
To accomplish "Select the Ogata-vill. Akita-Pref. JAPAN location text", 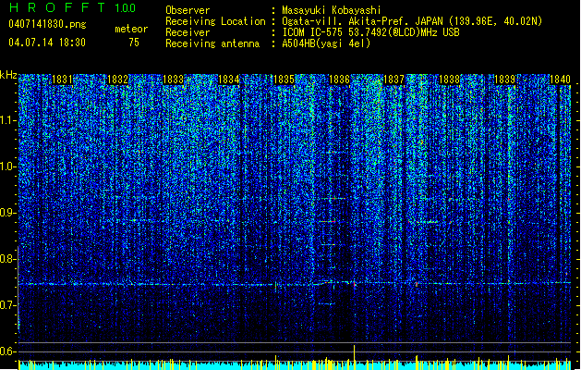I will click(412, 21).
